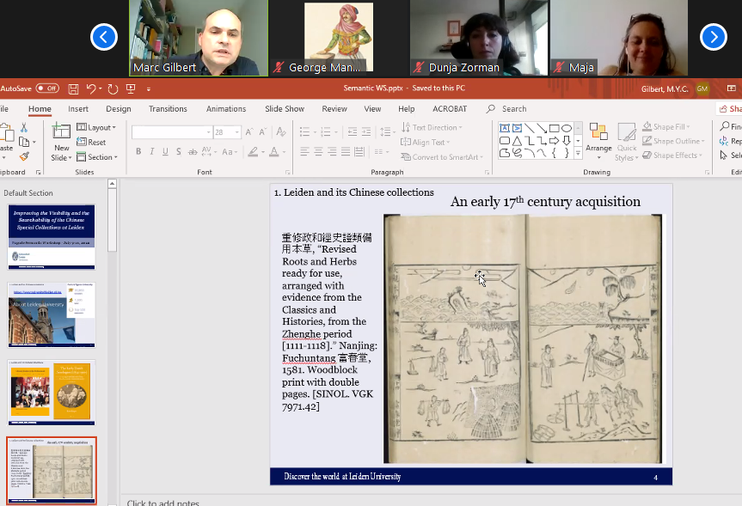
Task: Apply Bold formatting
Action: pyautogui.click(x=138, y=151)
